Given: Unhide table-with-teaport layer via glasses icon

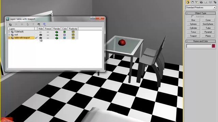Looking at the screenshot, I should point(41,38).
